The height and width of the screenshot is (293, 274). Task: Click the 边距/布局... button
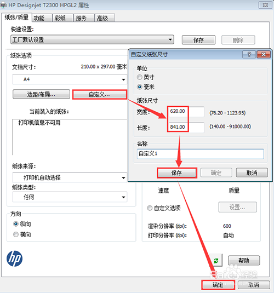(x=41, y=94)
